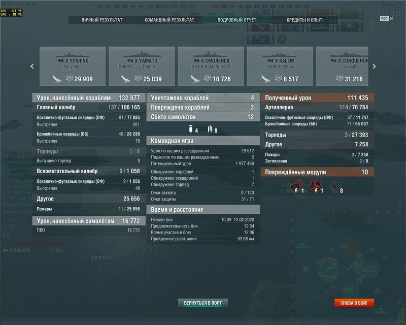This screenshot has height=325, width=406.
Task: Click the destroyed AA module icon with 8
Action: tap(335, 187)
